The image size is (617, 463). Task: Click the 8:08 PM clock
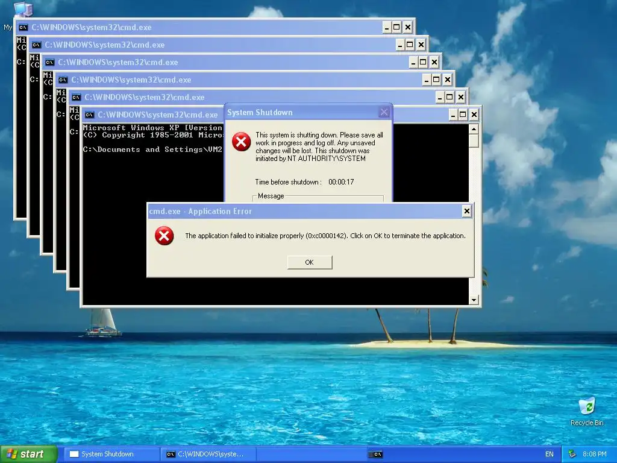click(x=594, y=454)
